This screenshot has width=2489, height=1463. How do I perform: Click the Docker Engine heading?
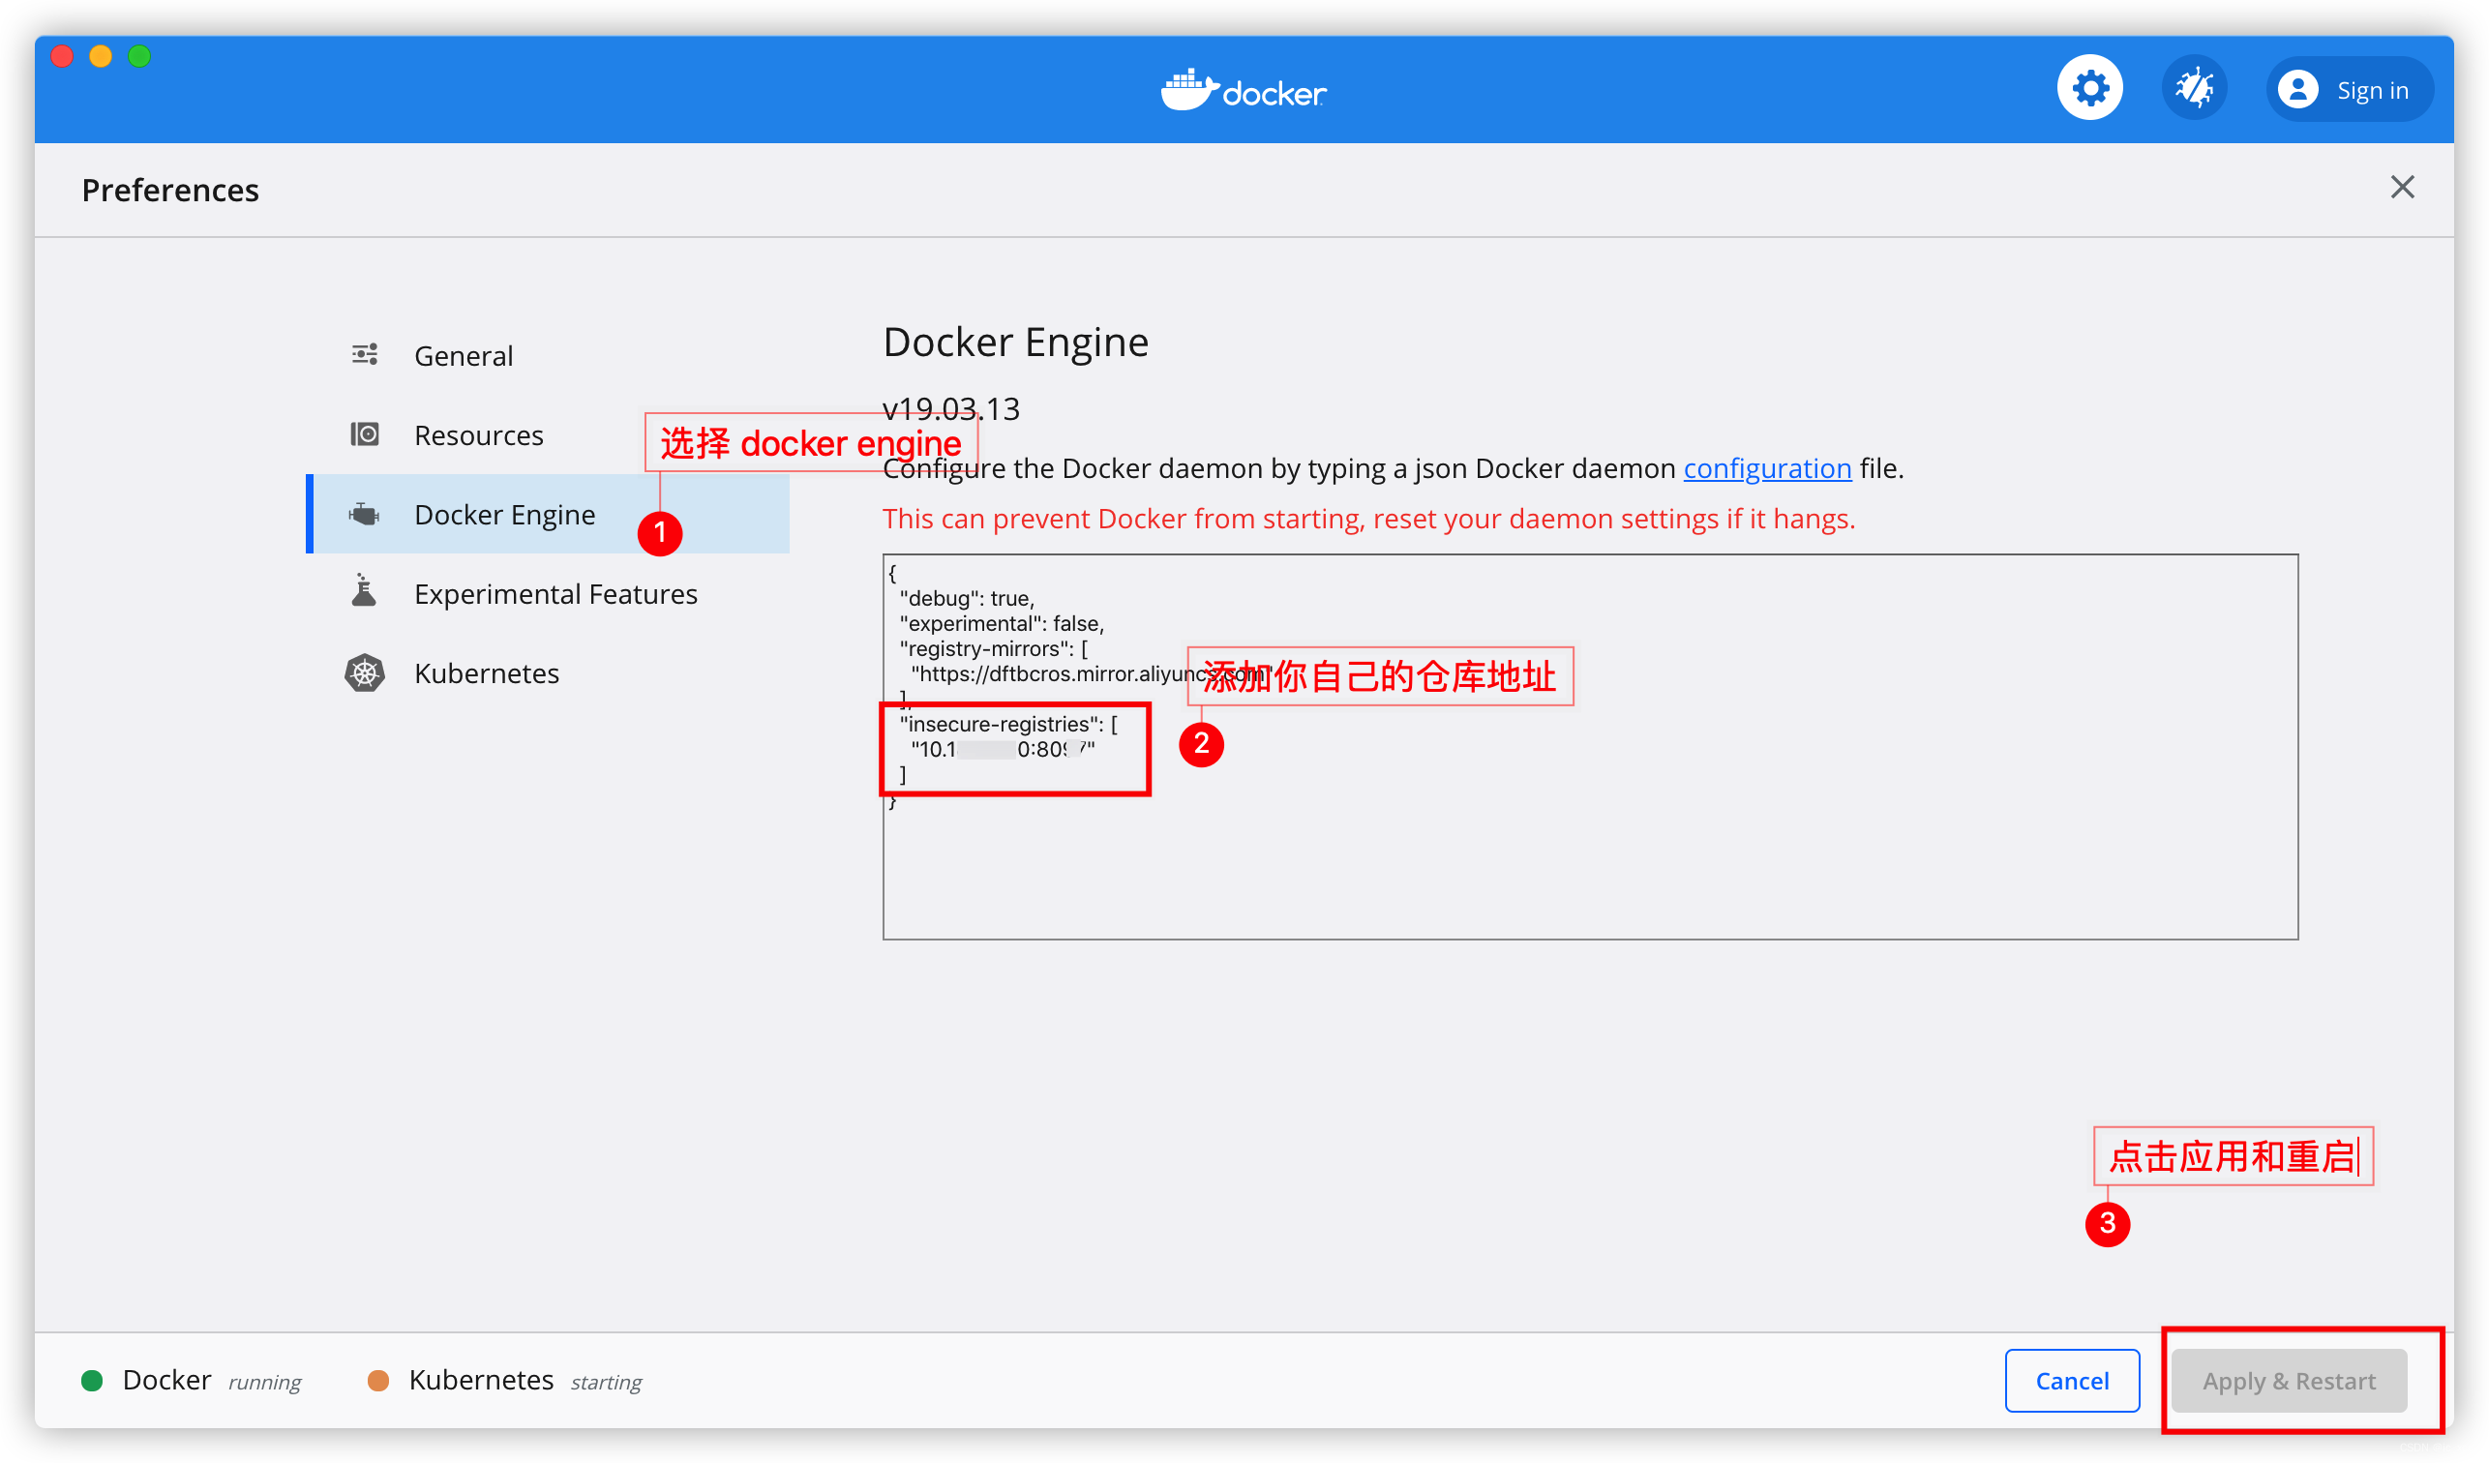point(1015,343)
